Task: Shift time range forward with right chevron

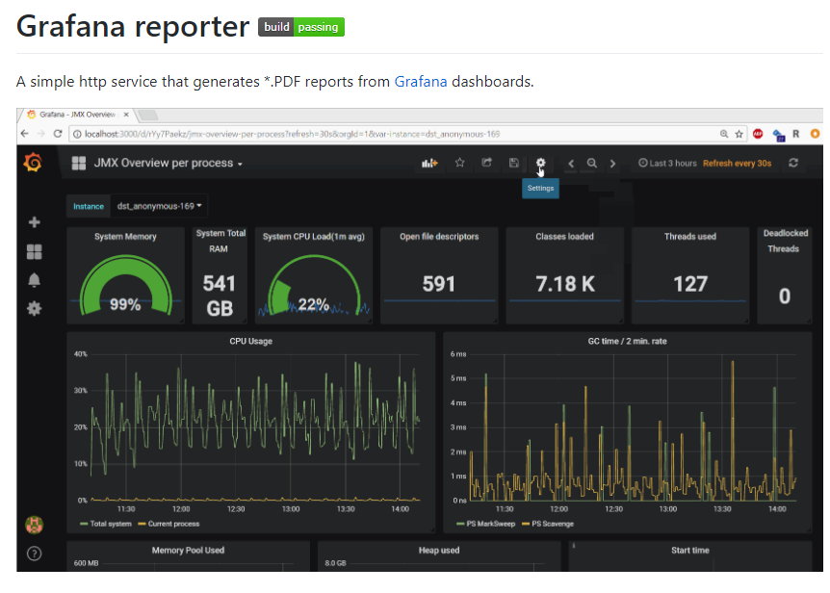Action: (613, 164)
